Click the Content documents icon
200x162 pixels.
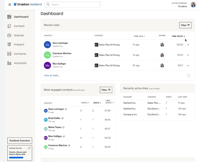tap(9, 26)
